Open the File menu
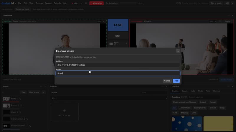Viewport: 236px width, 132px height. coord(20,3)
